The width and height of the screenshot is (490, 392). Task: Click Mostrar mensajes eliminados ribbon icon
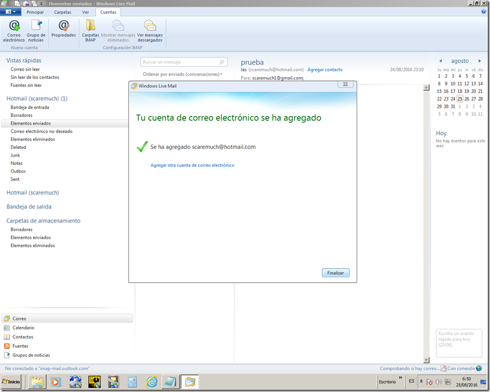[x=118, y=30]
